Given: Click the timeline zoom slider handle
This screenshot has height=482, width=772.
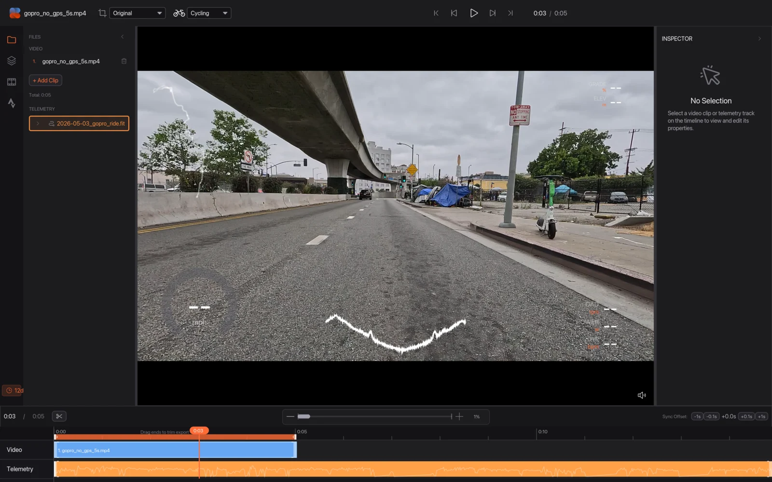Looking at the screenshot, I should tap(303, 416).
